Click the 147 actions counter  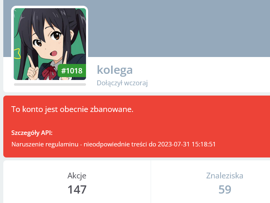(77, 189)
